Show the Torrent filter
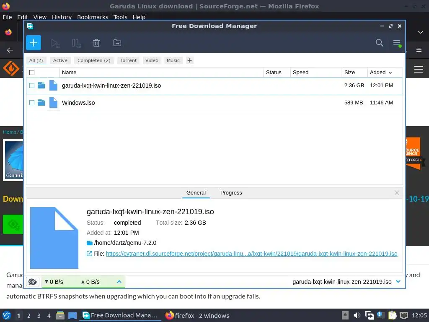The width and height of the screenshot is (429, 322). tap(128, 60)
